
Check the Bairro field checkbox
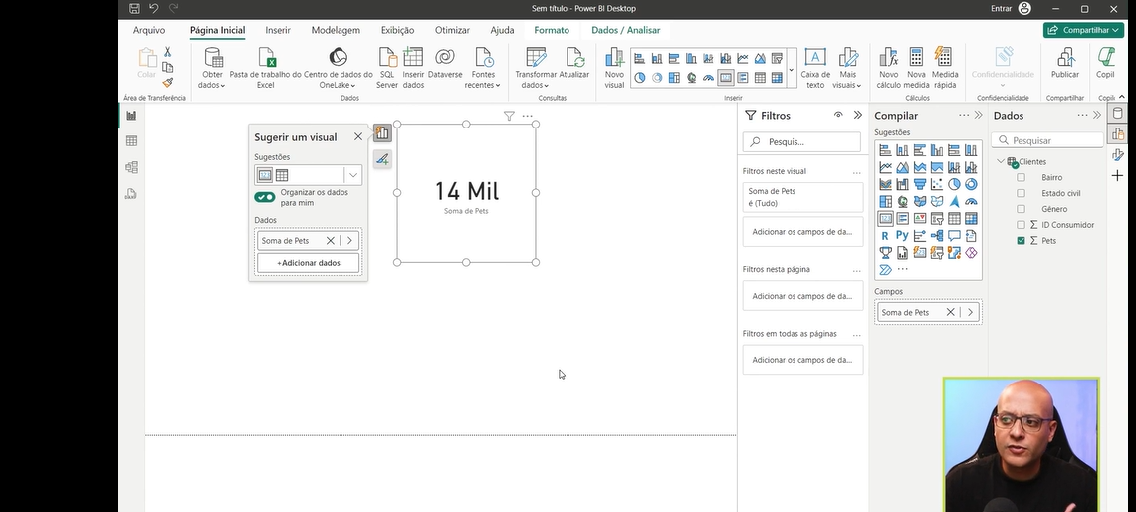[x=1021, y=177]
